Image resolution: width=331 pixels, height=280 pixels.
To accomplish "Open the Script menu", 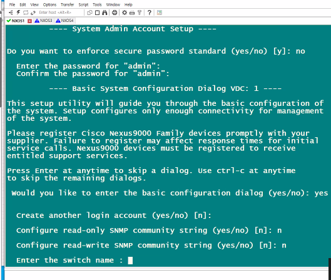I will [83, 4].
